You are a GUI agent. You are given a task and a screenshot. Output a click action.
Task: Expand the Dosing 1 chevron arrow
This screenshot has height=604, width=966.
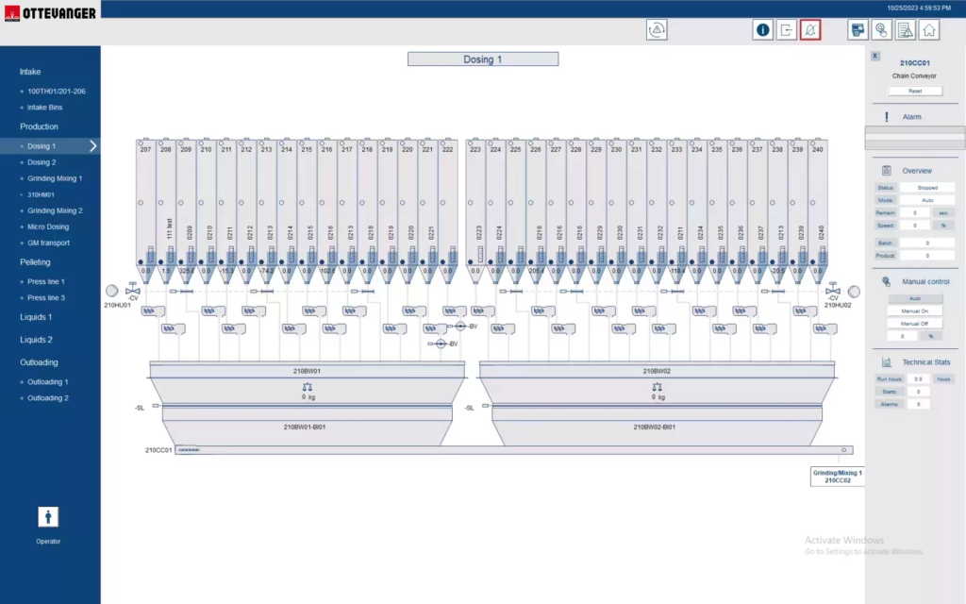click(x=92, y=146)
